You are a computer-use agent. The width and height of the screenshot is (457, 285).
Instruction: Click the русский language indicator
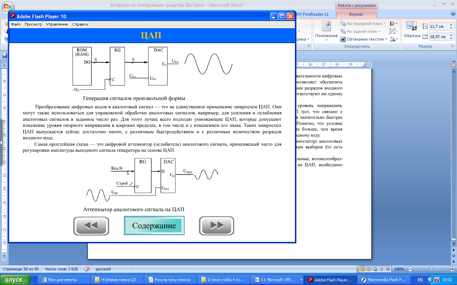point(104,269)
